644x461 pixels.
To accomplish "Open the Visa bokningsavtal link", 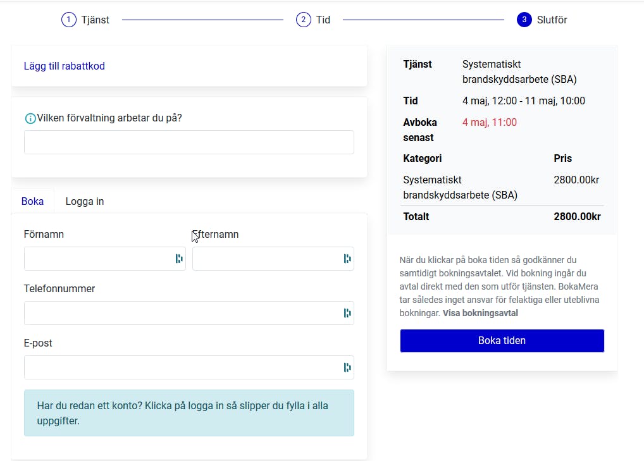I will pos(480,313).
